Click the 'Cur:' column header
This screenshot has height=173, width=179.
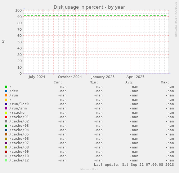pos(58,82)
